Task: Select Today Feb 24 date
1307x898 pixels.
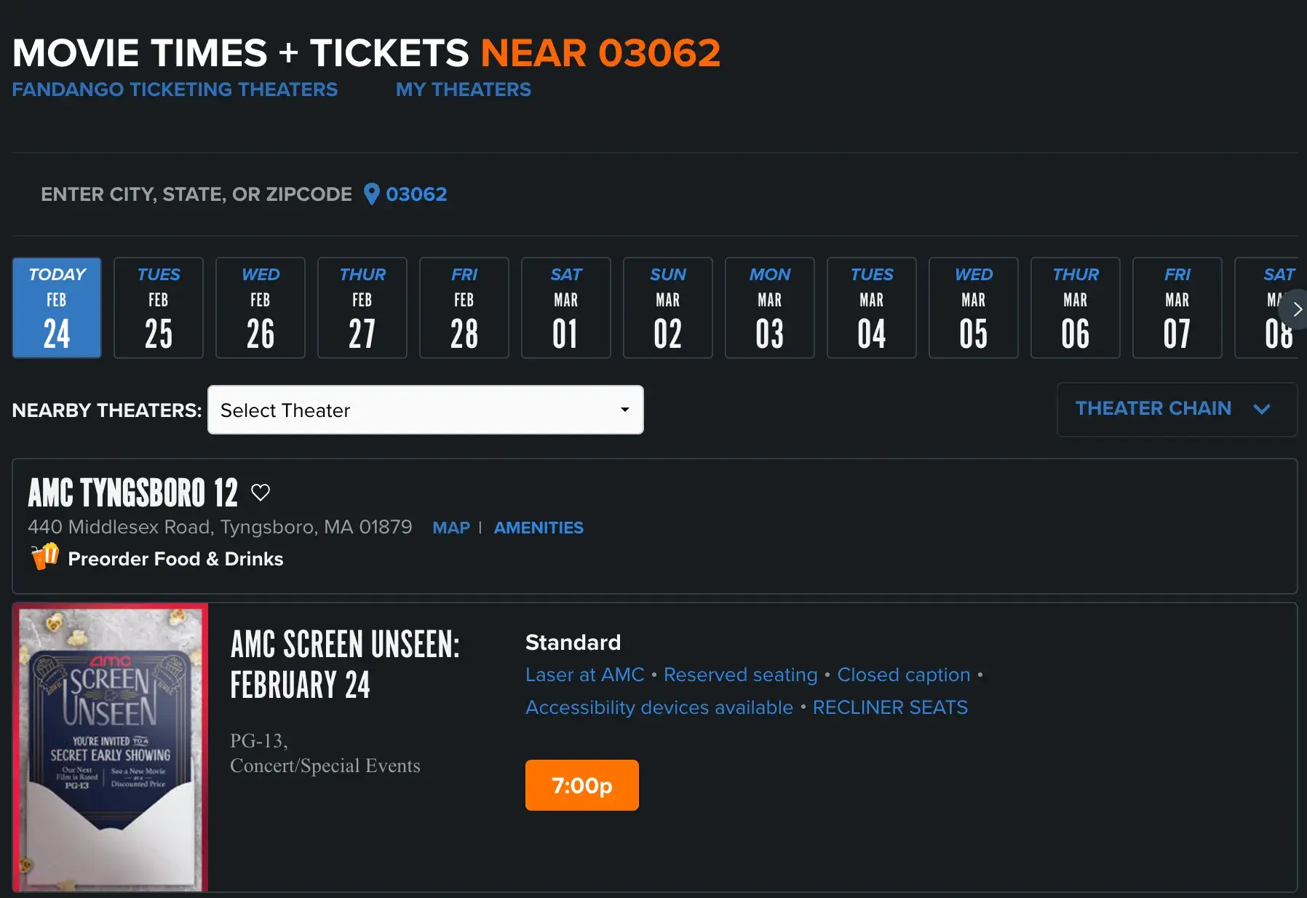Action: tap(57, 308)
